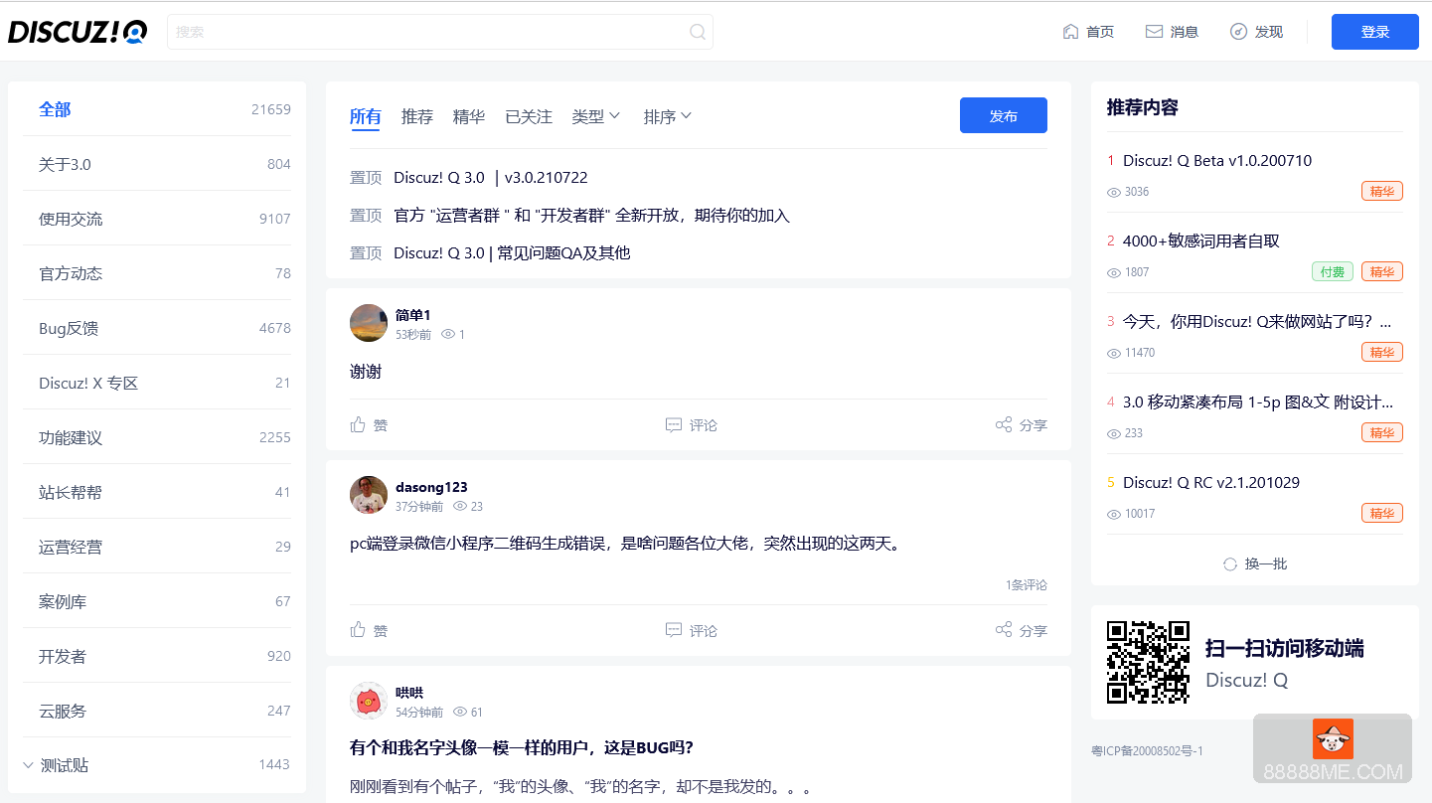This screenshot has width=1432, height=803.
Task: Click the 首页 home icon
Action: tap(1070, 32)
